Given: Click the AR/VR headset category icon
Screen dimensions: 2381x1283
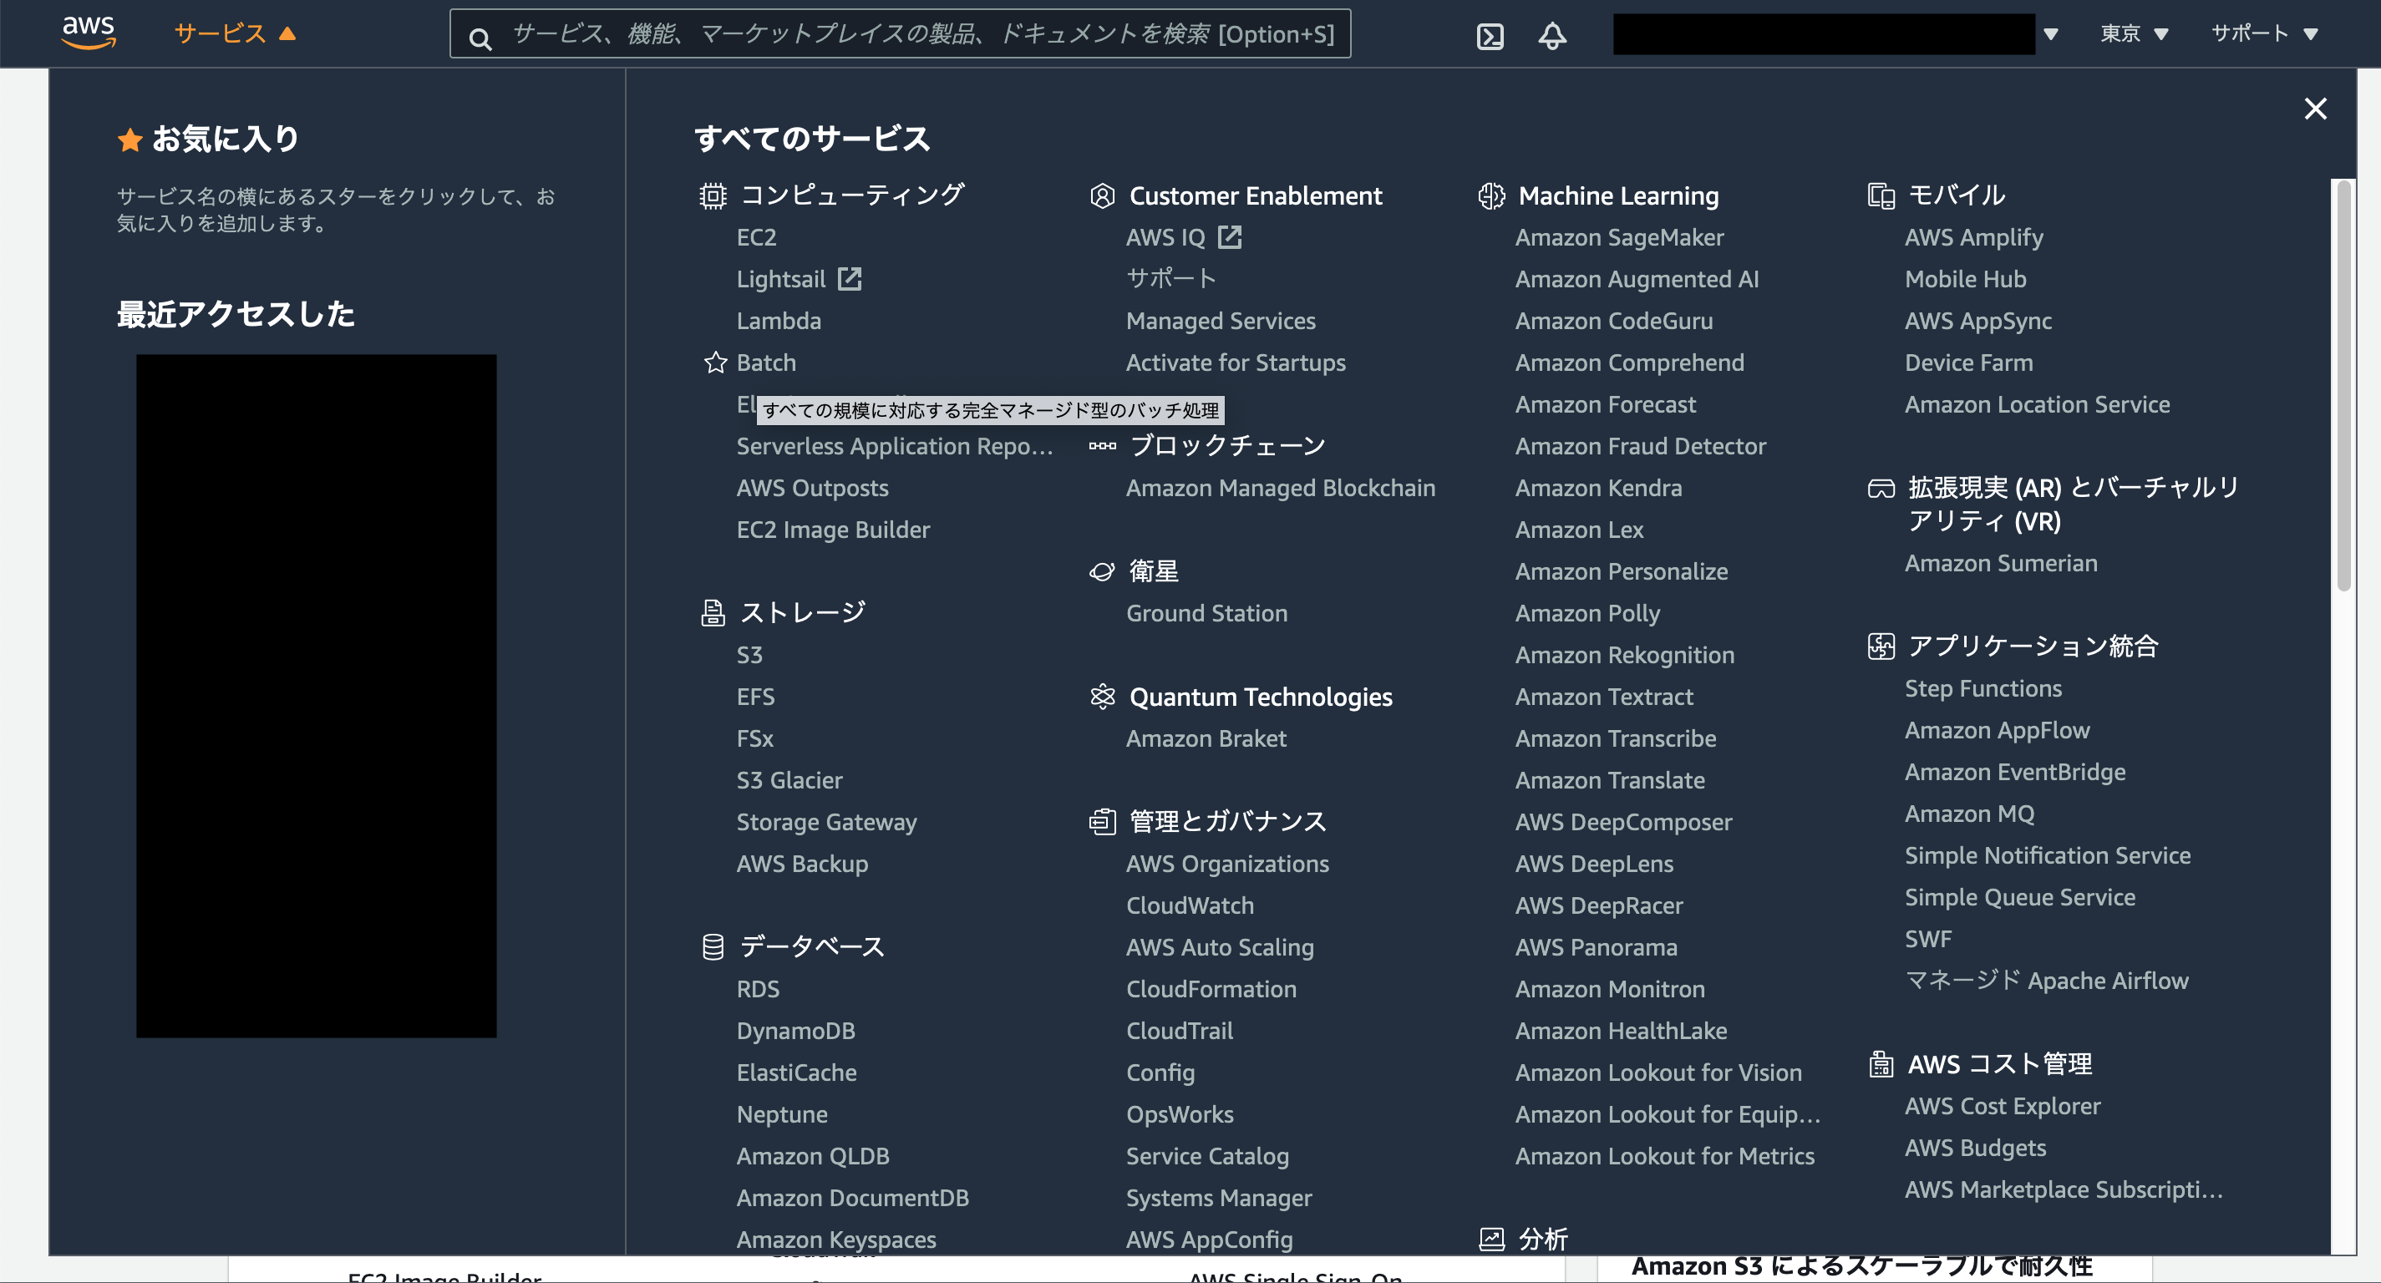Looking at the screenshot, I should click(x=1881, y=488).
